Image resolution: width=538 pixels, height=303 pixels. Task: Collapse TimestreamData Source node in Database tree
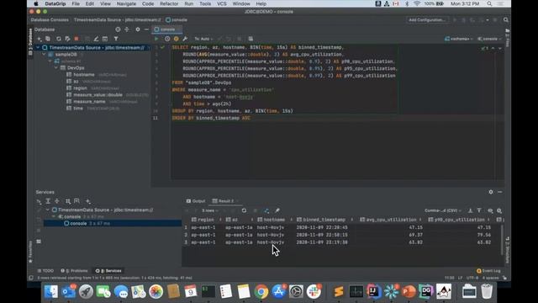tap(38, 48)
